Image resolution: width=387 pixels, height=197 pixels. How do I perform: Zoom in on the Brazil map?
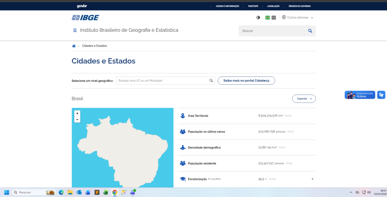coord(77,113)
